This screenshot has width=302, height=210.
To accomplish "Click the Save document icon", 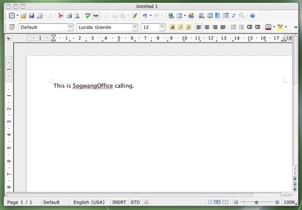I will click(31, 16).
